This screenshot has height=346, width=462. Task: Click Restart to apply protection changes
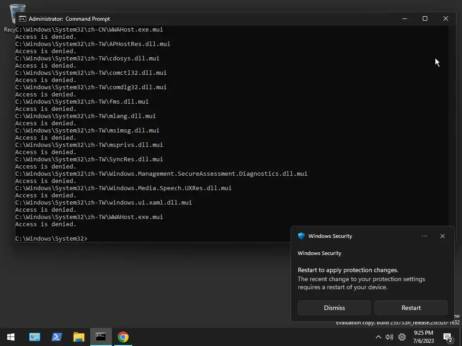(x=411, y=308)
